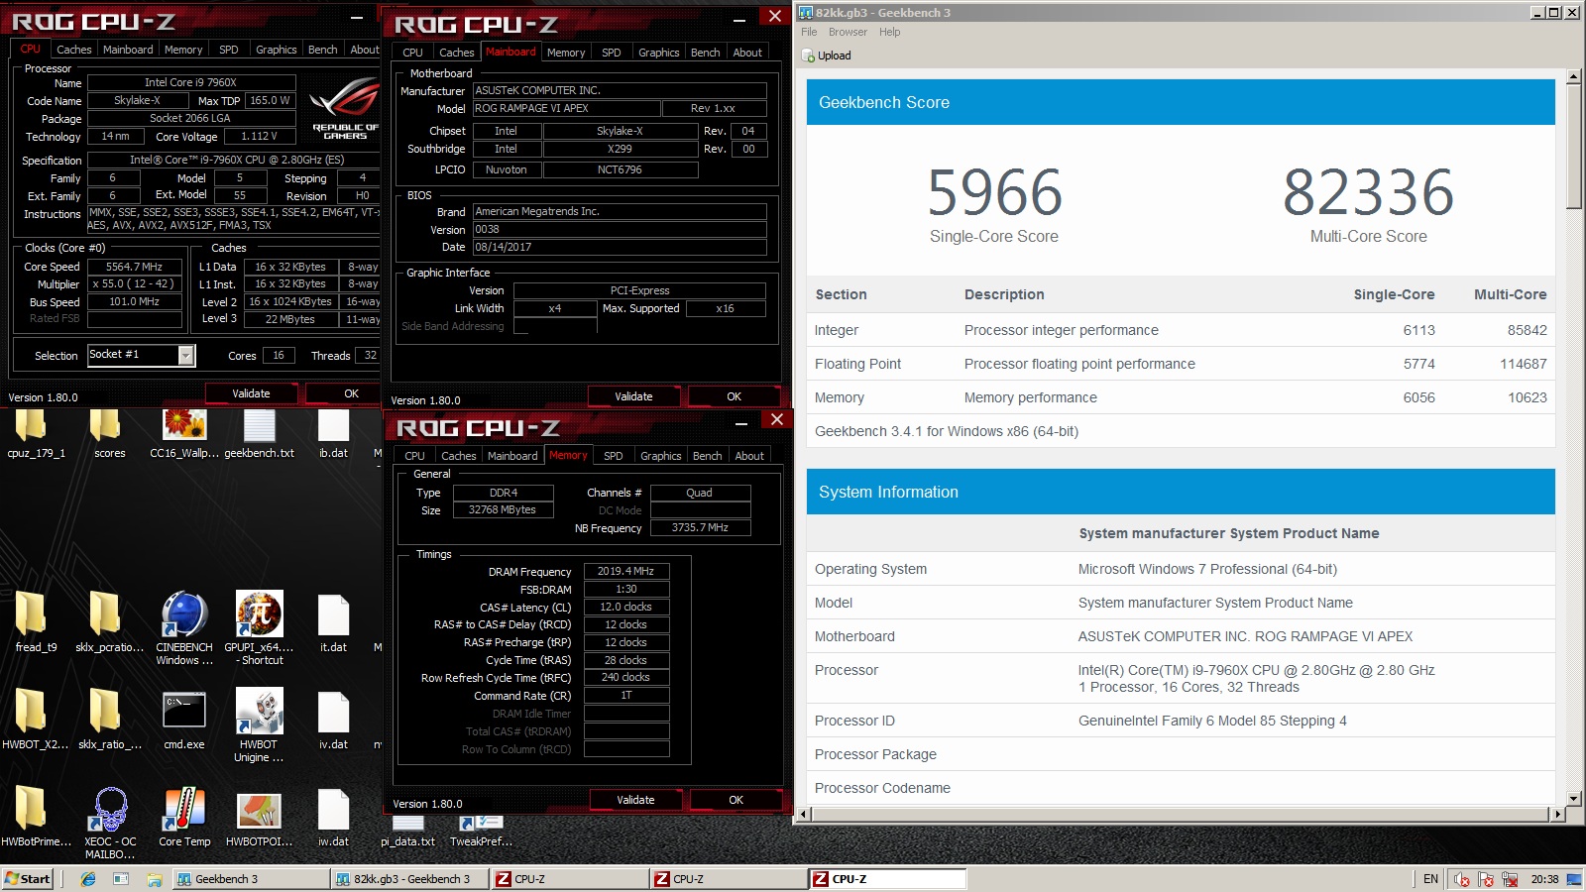Select Bench tab in Memory CPU-Z window
Image resolution: width=1586 pixels, height=892 pixels.
pyautogui.click(x=707, y=456)
